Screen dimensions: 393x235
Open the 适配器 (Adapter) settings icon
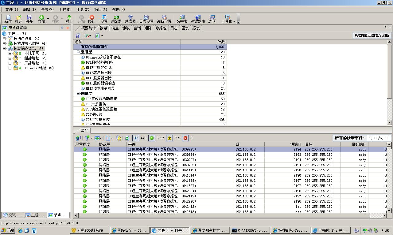(116, 18)
